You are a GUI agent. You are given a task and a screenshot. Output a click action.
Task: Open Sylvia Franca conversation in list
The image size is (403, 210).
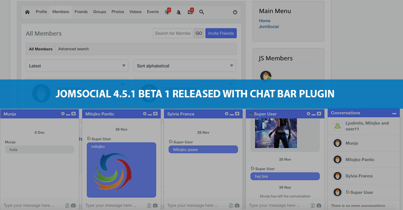[364, 176]
